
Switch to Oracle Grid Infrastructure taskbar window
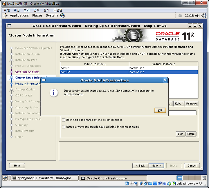click(x=113, y=178)
